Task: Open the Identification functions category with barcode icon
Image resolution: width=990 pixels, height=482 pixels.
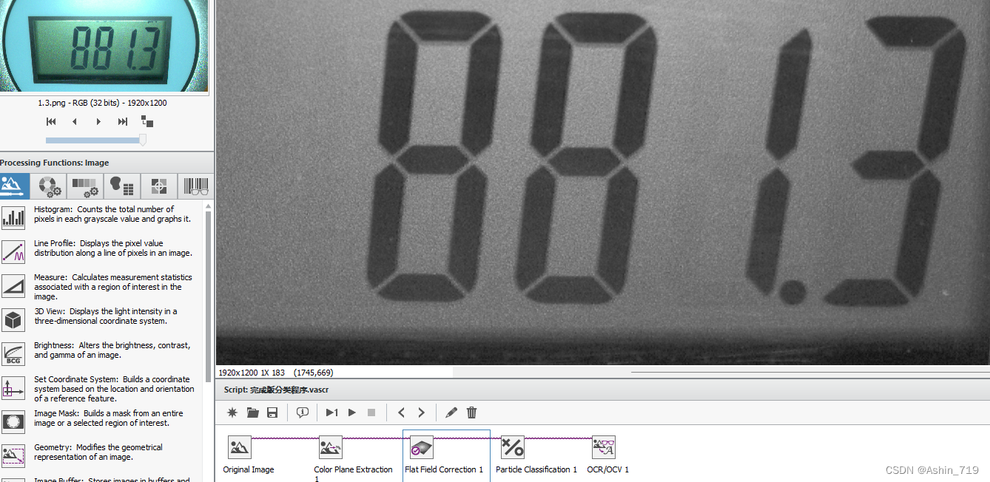Action: (x=195, y=186)
